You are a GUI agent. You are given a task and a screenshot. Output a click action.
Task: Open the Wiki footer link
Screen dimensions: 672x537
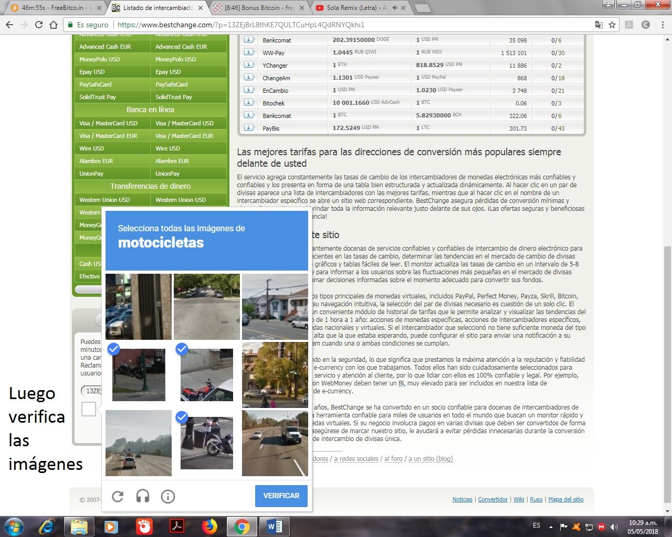519,499
